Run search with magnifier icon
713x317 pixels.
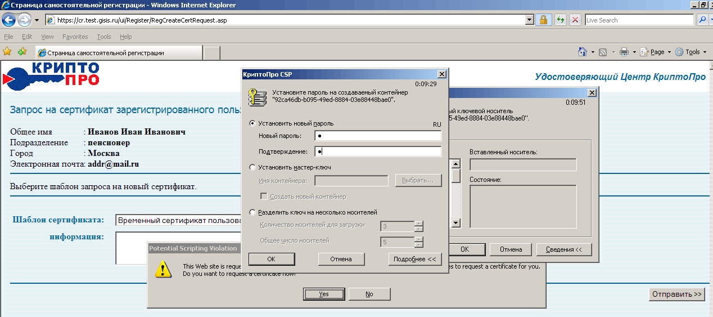(x=702, y=20)
